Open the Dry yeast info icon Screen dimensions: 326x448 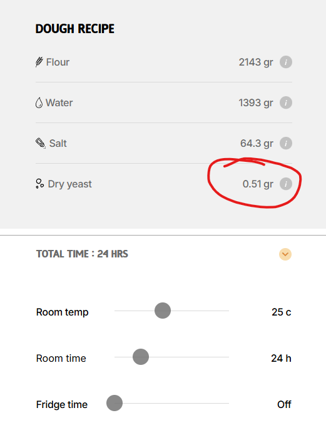[x=286, y=184]
